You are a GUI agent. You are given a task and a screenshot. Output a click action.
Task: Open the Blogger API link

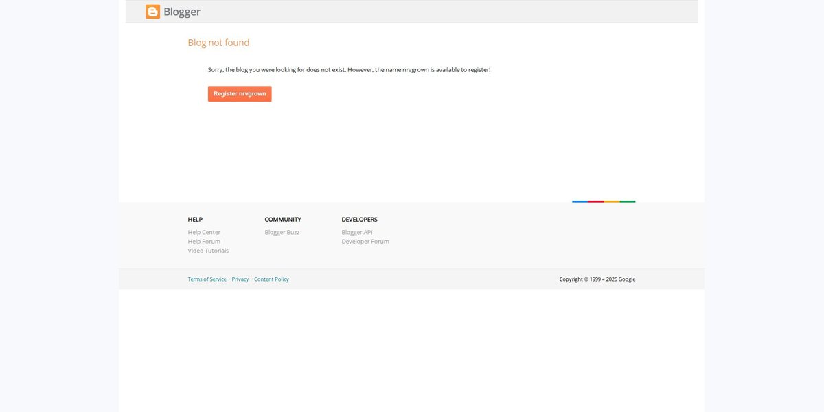click(357, 232)
